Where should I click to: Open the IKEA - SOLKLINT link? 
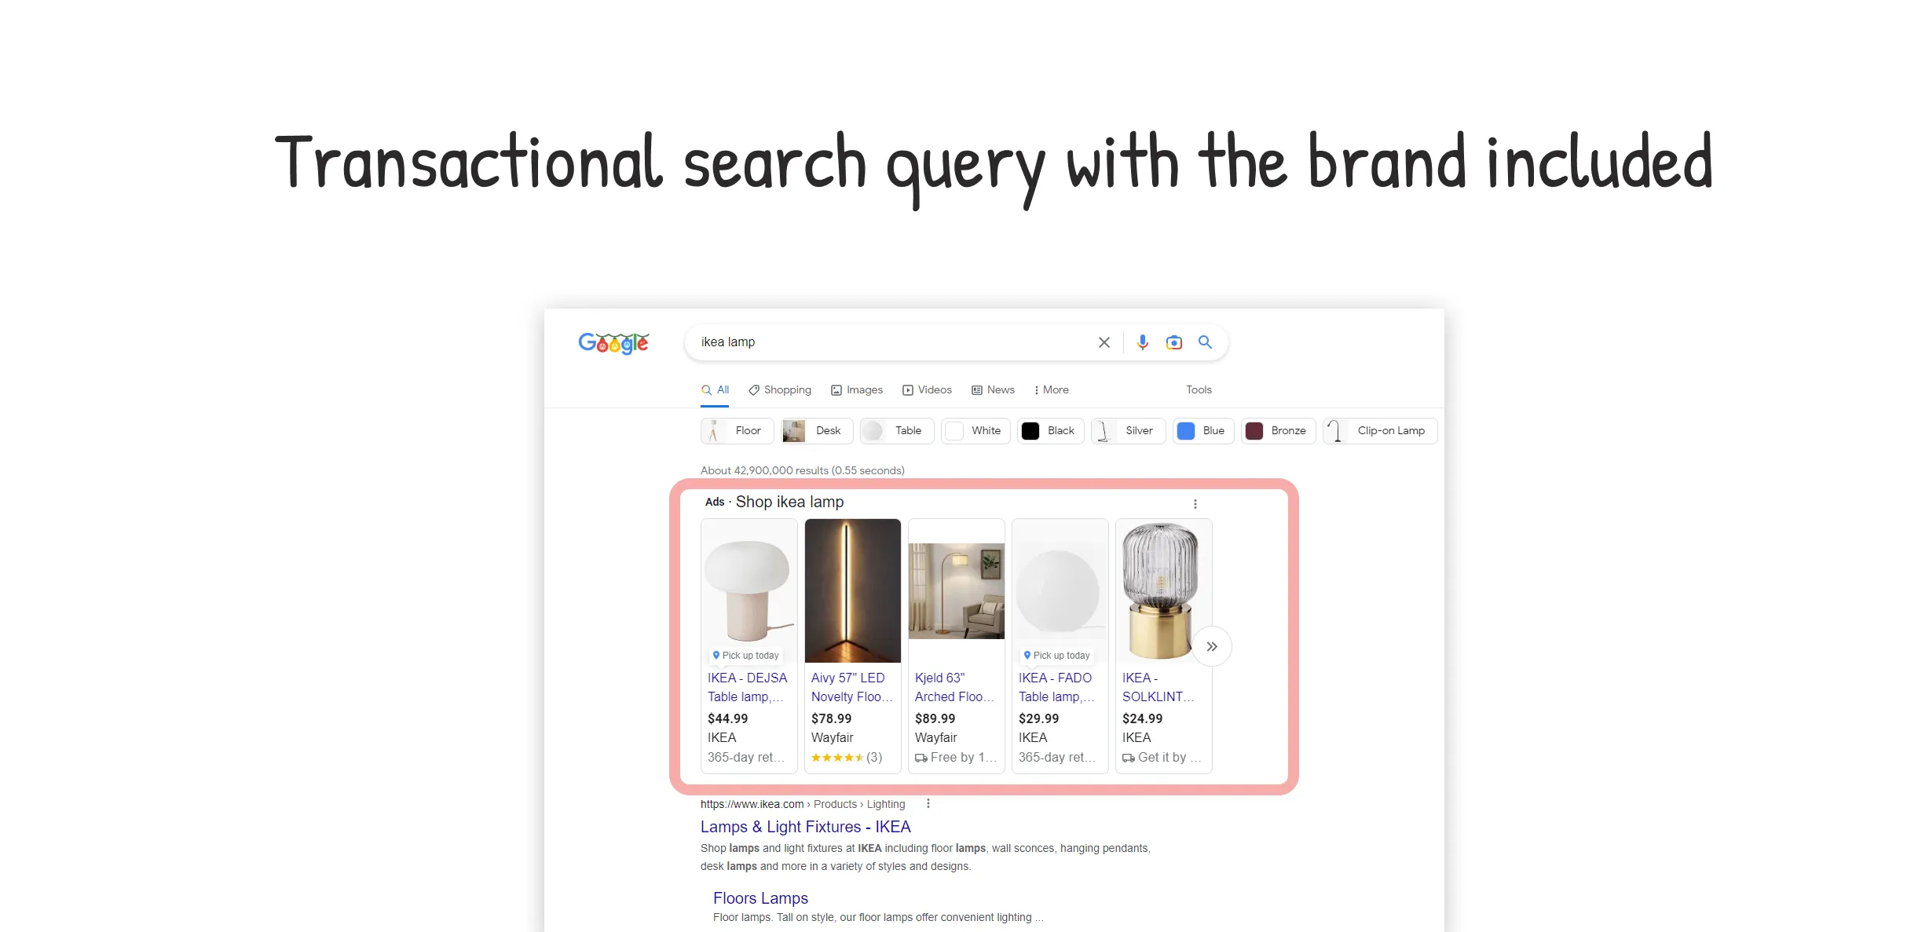click(x=1158, y=688)
